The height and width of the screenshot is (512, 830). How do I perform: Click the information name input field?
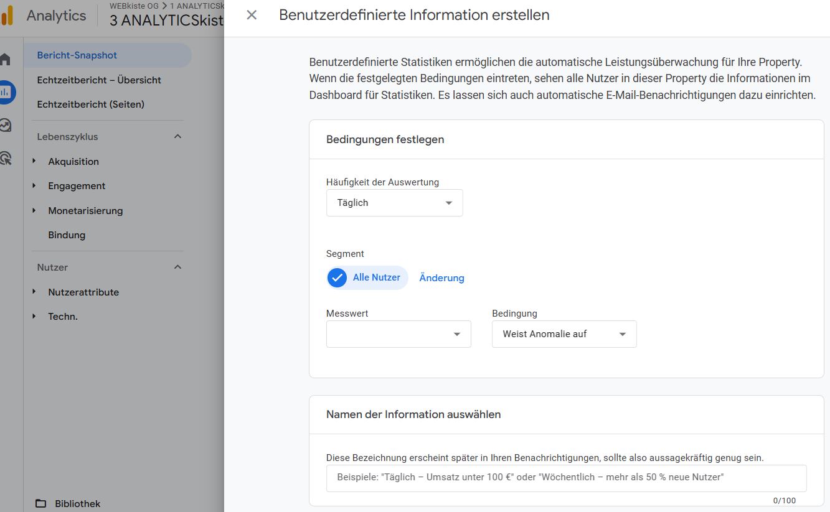(x=566, y=478)
